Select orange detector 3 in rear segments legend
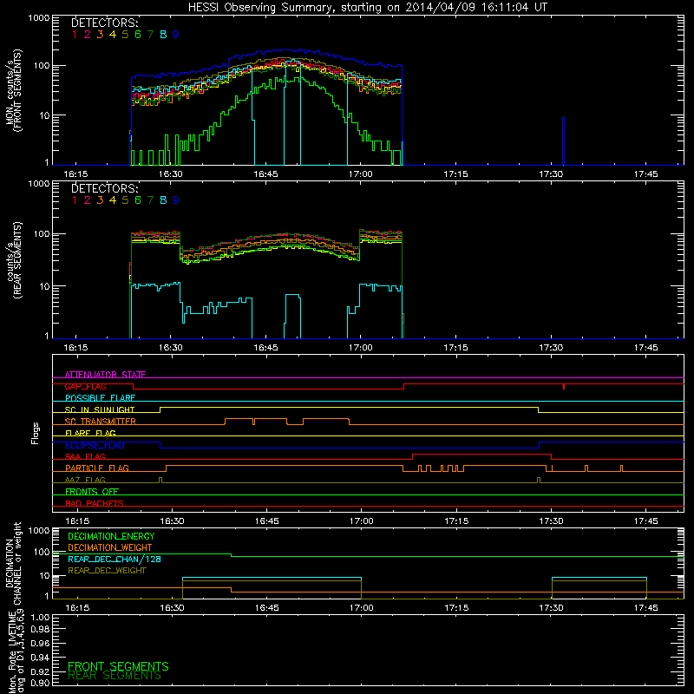This screenshot has height=694, width=694. pos(100,200)
